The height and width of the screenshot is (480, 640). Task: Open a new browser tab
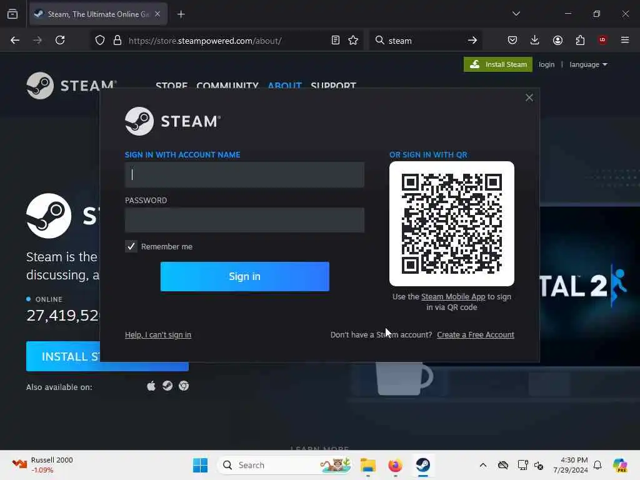pos(181,14)
